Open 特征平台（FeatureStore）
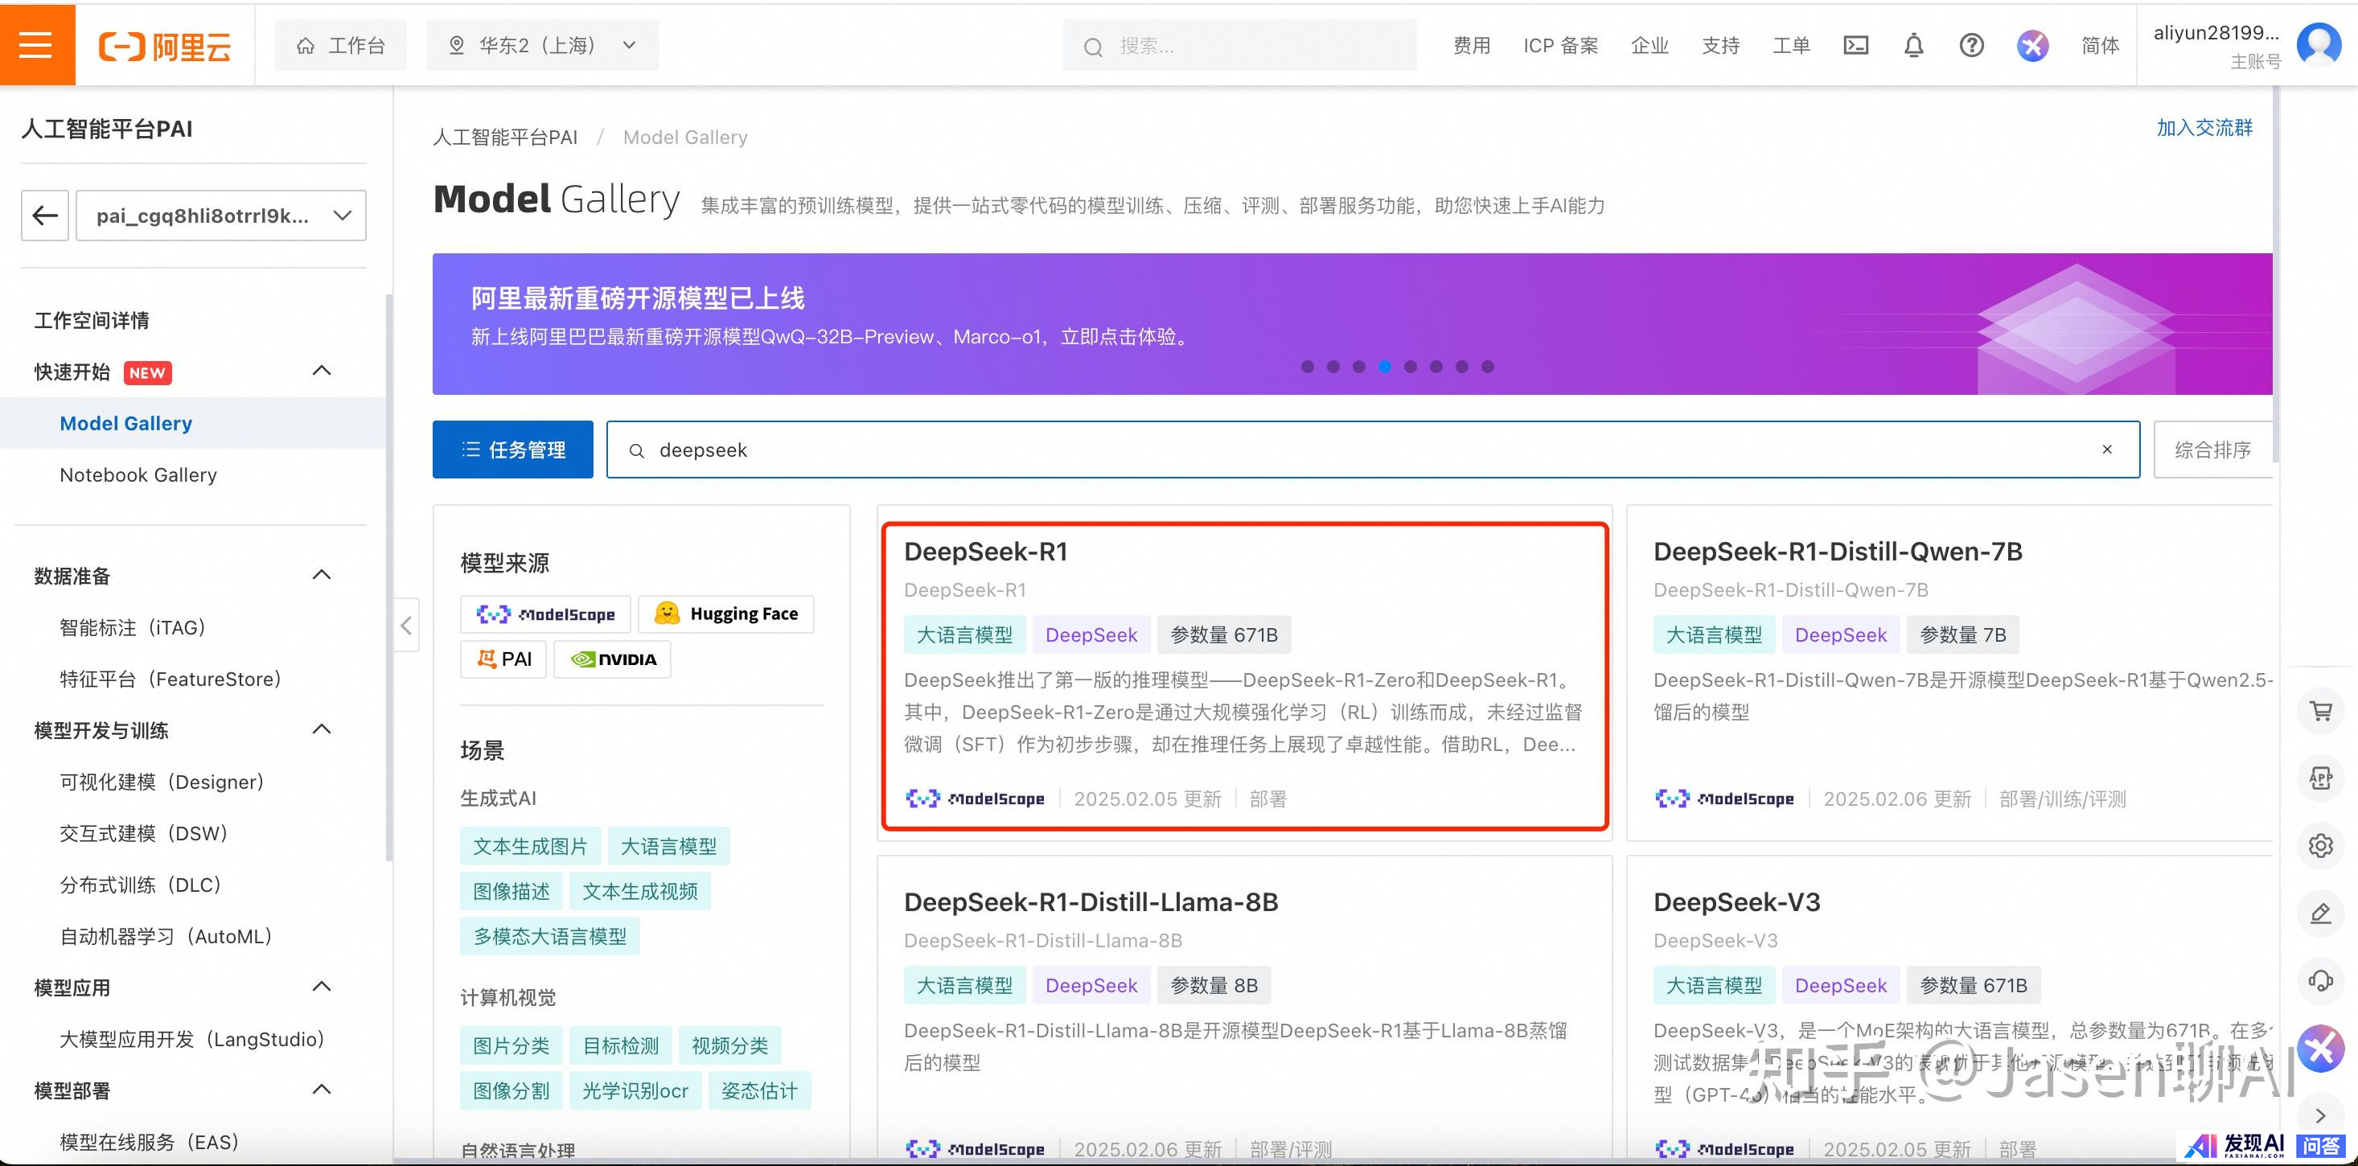 (x=170, y=678)
